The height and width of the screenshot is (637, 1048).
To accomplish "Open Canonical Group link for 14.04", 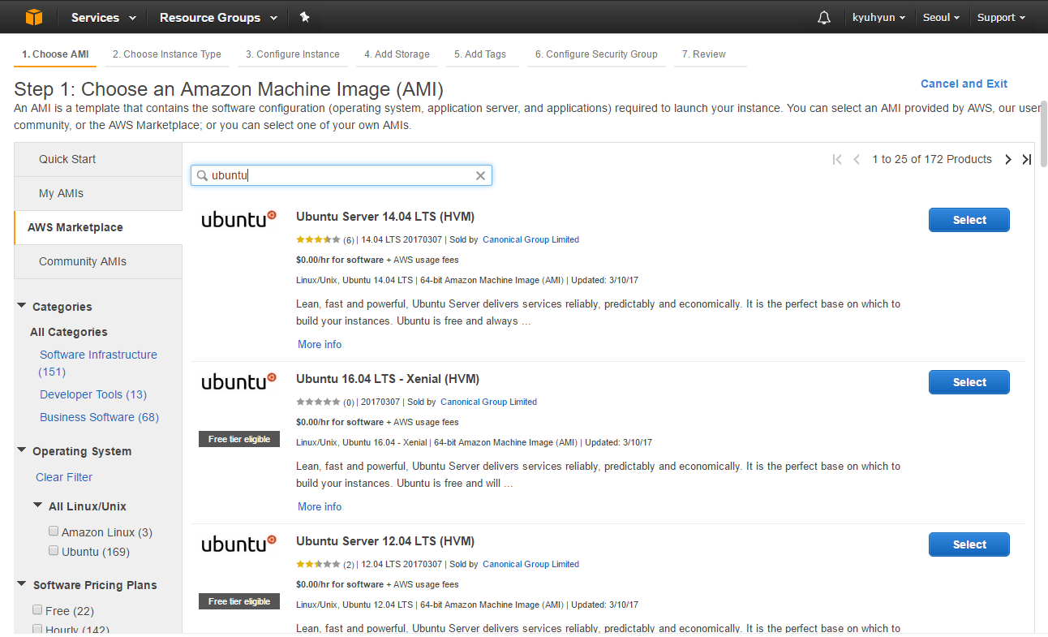I will [x=530, y=239].
